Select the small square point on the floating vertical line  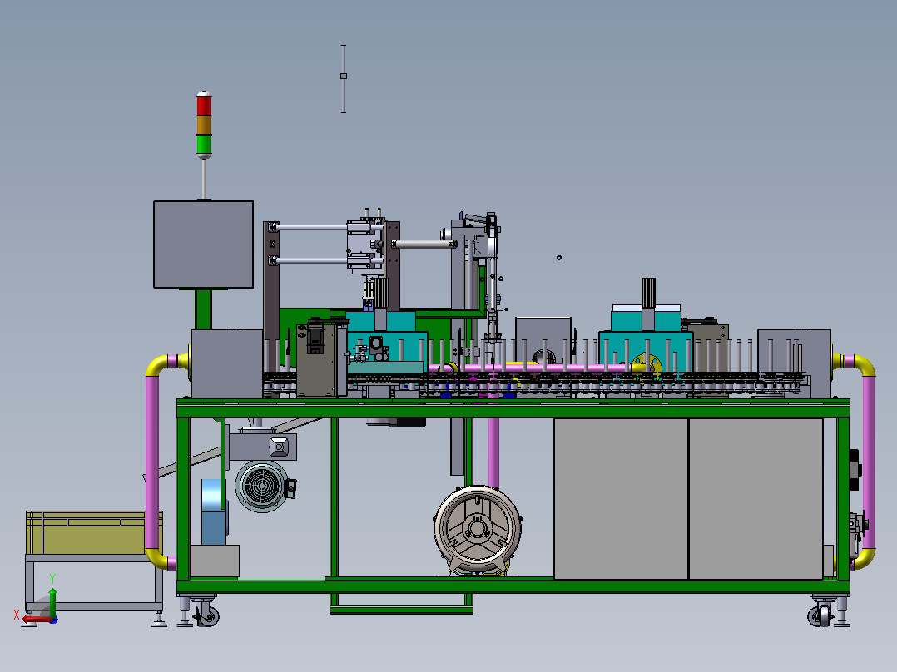coord(343,76)
